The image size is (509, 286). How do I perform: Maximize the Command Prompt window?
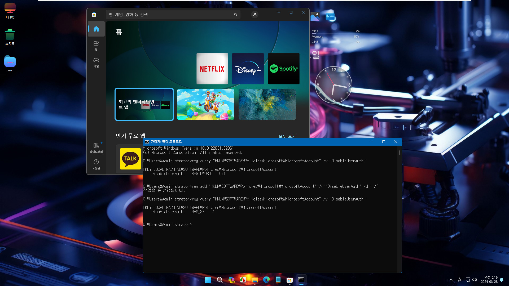[x=383, y=142]
